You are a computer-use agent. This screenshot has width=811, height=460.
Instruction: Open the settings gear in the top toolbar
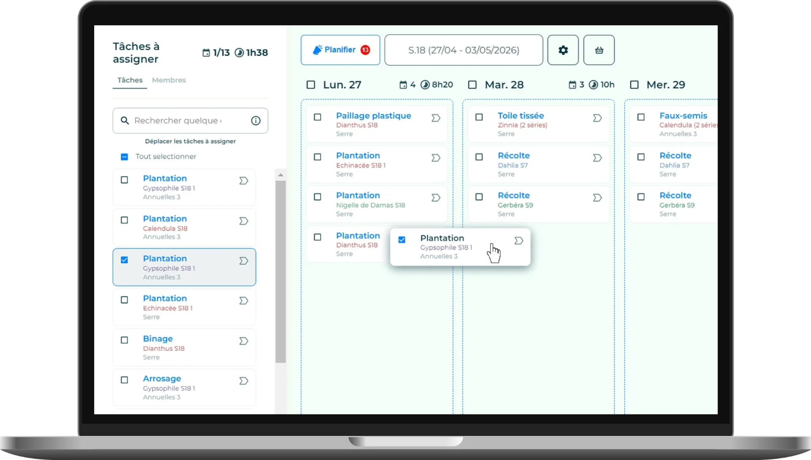pos(563,50)
